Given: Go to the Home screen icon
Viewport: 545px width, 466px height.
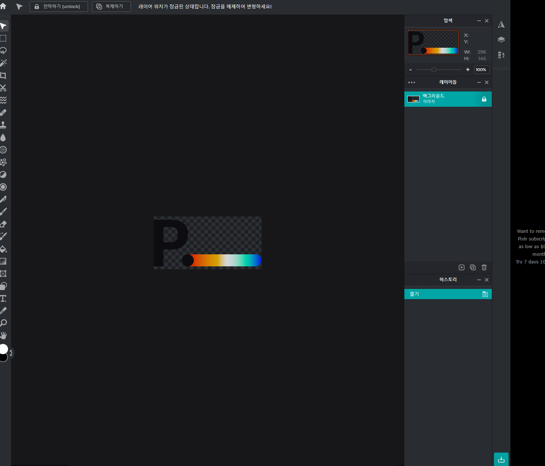Looking at the screenshot, I should coord(3,6).
